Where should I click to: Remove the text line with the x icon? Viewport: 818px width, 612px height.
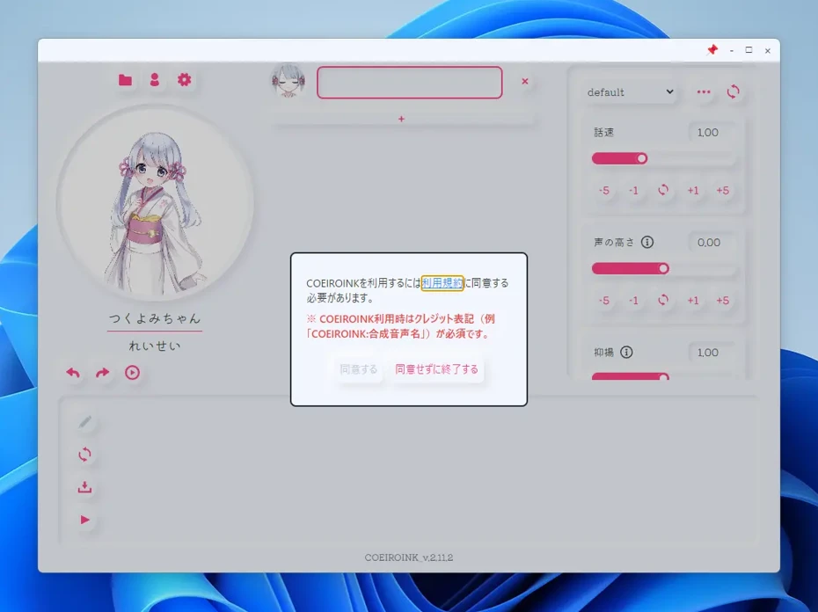tap(525, 82)
